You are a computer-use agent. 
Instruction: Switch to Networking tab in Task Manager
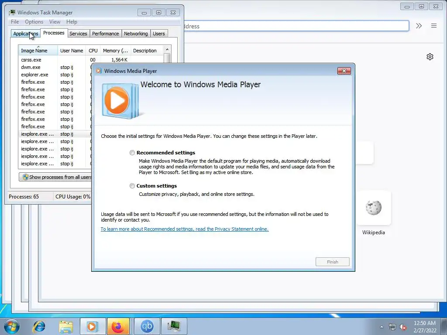click(136, 34)
